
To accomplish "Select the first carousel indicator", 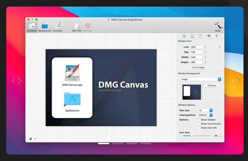I will tap(104, 143).
